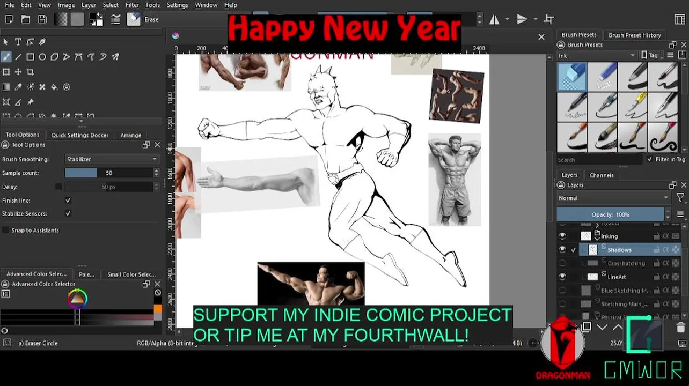Viewport: 689px width, 386px height.
Task: Open the Tag button menu
Action: point(651,55)
